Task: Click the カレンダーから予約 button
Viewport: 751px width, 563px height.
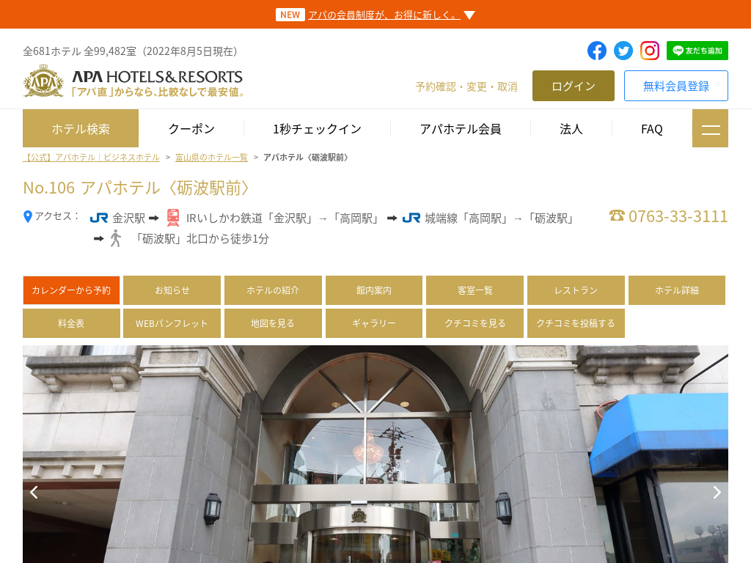Action: tap(71, 290)
